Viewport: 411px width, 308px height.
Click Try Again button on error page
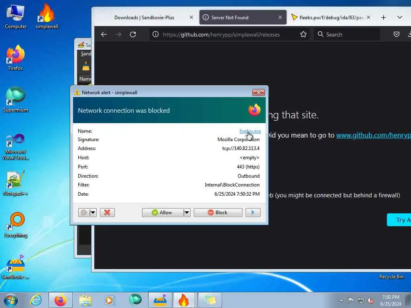[399, 220]
